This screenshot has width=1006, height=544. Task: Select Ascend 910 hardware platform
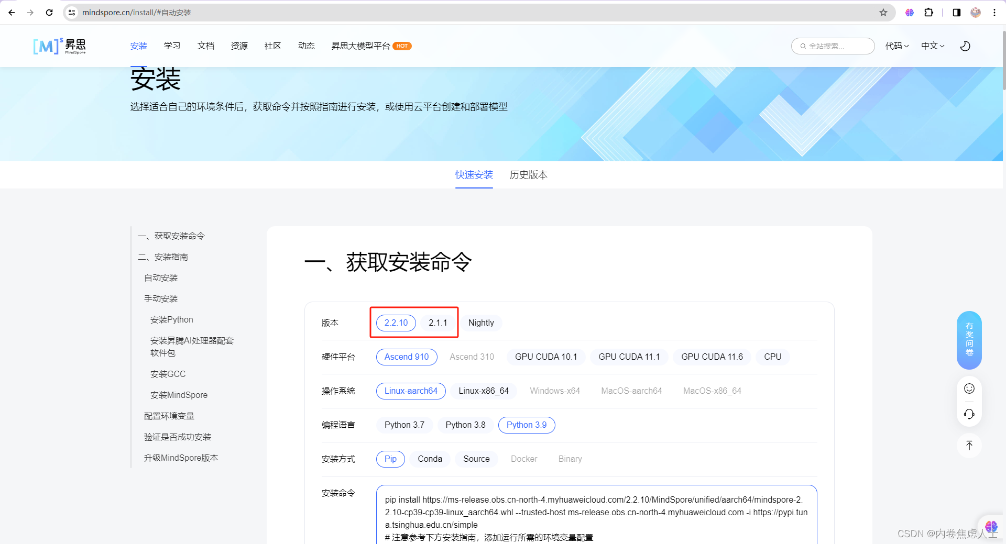[x=407, y=357]
